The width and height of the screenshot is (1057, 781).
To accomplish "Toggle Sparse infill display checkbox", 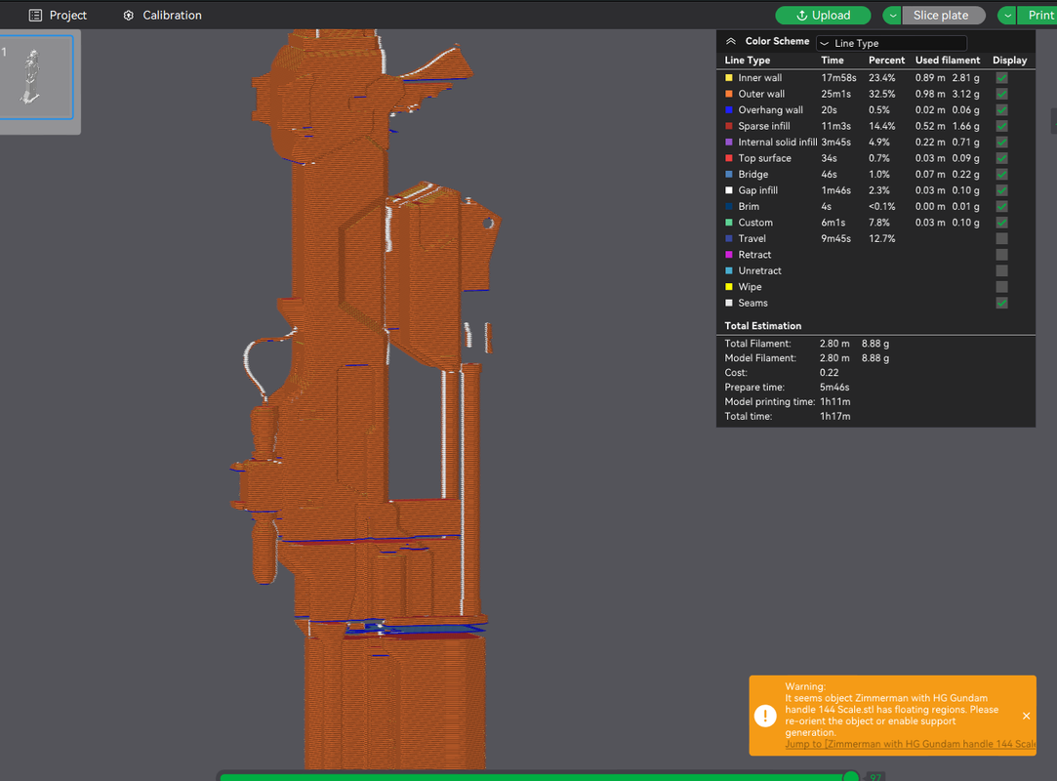I will pos(1001,126).
